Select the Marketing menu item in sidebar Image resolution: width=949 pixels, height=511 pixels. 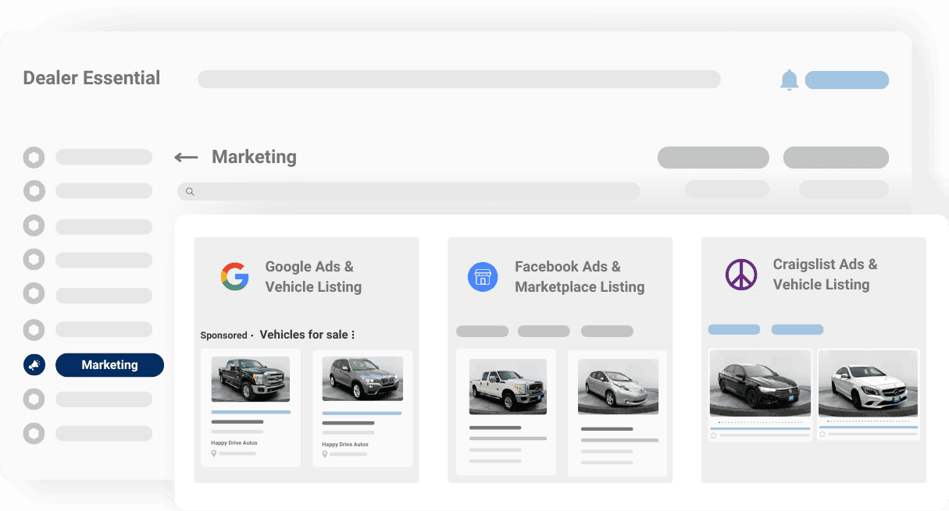tap(109, 364)
